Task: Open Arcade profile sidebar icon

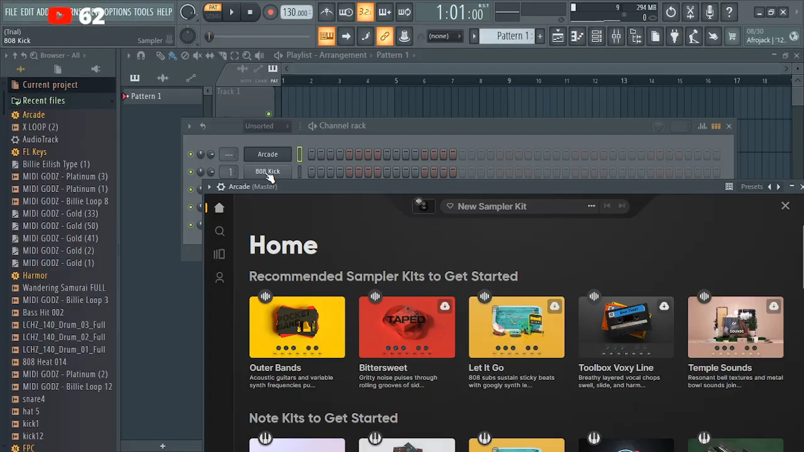Action: (x=219, y=277)
